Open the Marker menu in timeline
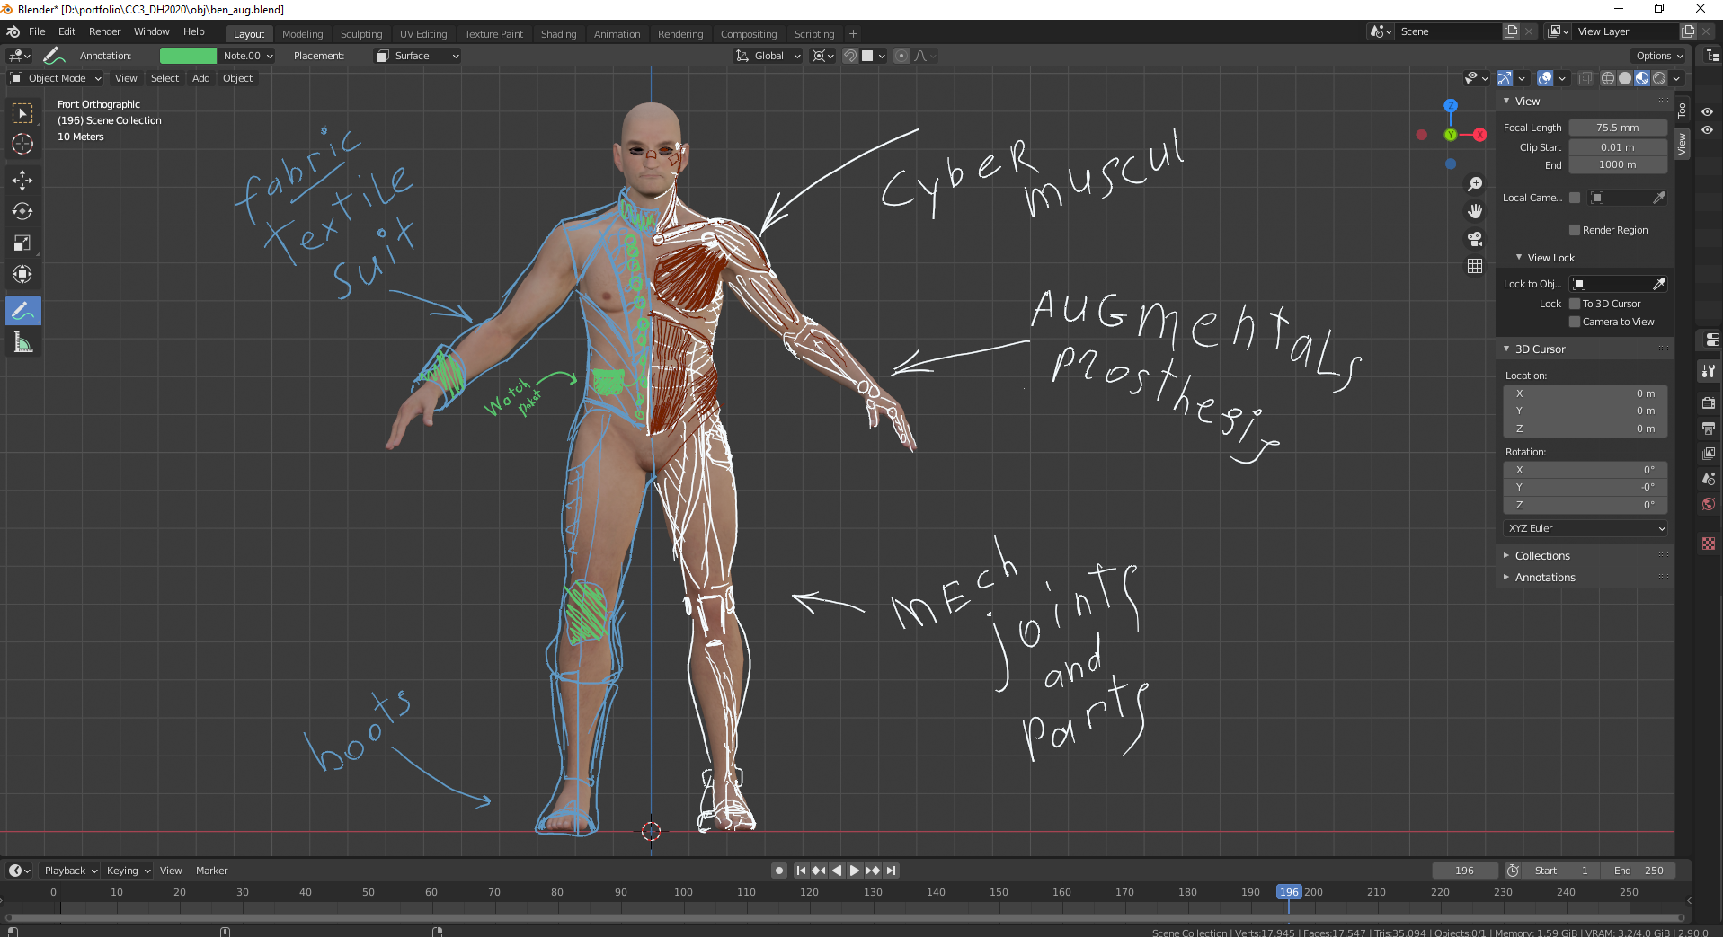Image resolution: width=1723 pixels, height=937 pixels. (x=212, y=871)
